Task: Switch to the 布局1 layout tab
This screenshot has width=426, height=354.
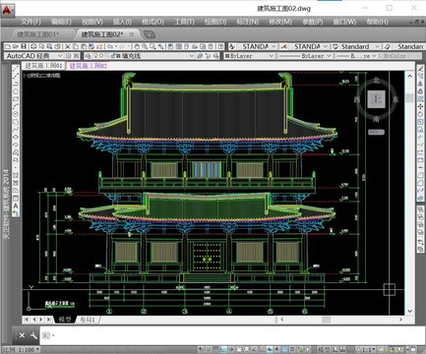Action: [88, 320]
